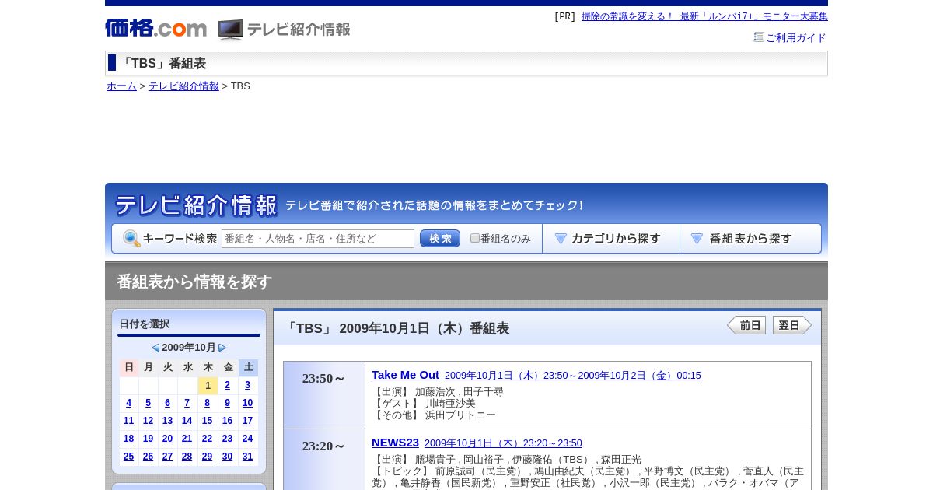Screen dimensions: 933x490
Task: Select October 18 in the calendar
Action: point(129,439)
